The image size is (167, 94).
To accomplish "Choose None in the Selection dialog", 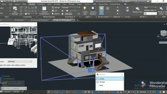I will pyautogui.click(x=101, y=85).
